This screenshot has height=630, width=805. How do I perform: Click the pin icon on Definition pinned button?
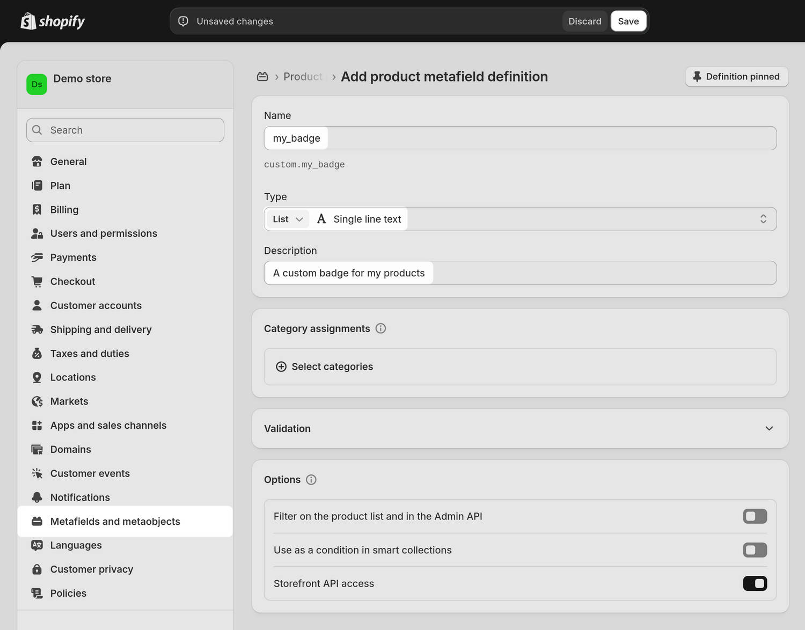[x=697, y=76]
